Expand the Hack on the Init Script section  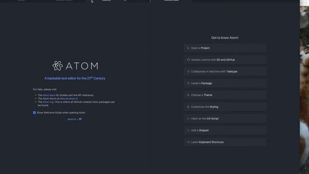225,118
